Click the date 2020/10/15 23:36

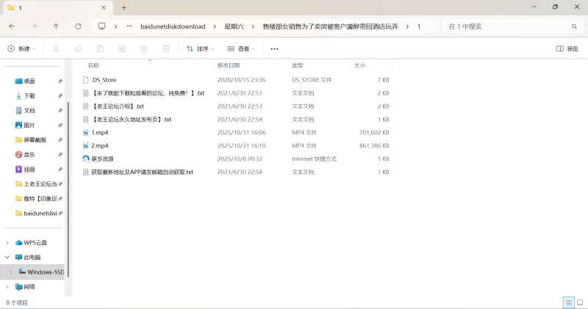pos(241,80)
